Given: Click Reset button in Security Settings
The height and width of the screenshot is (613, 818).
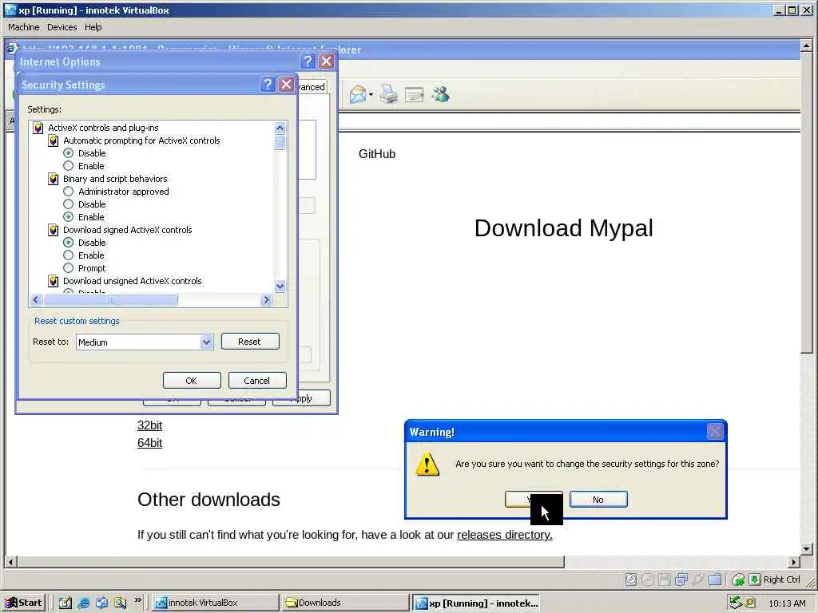Looking at the screenshot, I should (250, 342).
